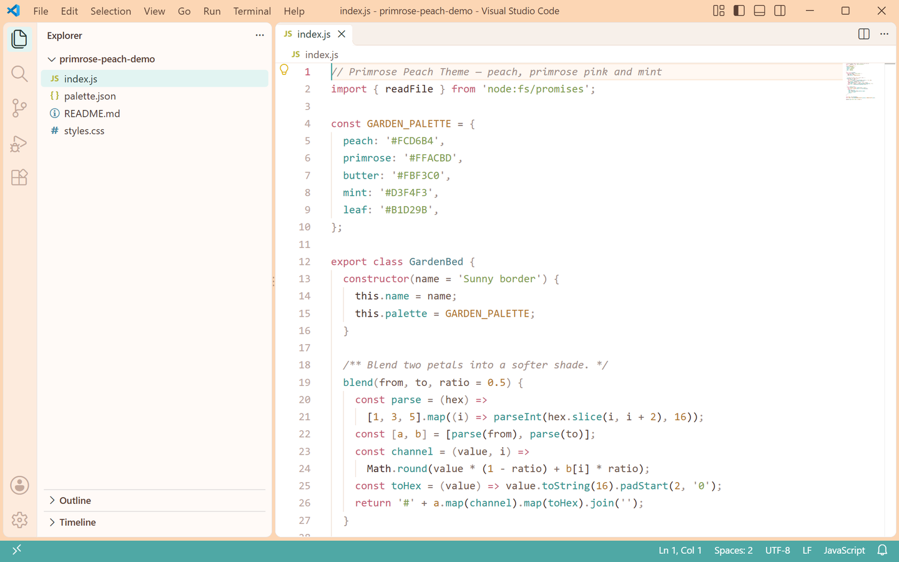This screenshot has width=899, height=562.
Task: Open the File menu
Action: coord(41,11)
